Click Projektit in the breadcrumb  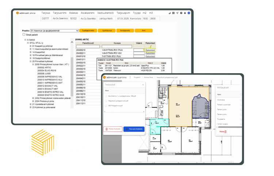pos(137,77)
